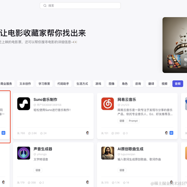
Task: Select the 生活方式 category tab
Action: tap(82, 84)
